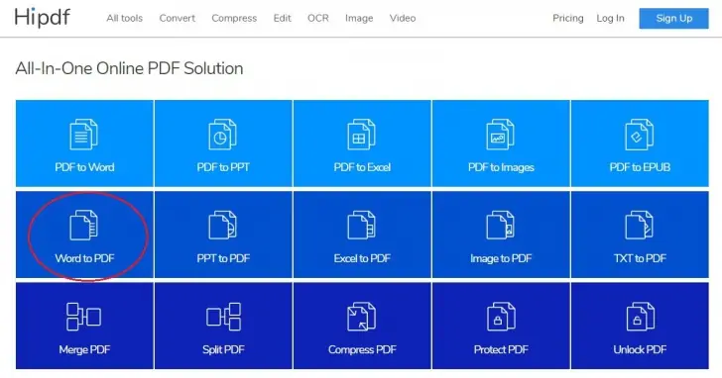
Task: Launch the PDF to EPUB icon
Action: (640, 135)
